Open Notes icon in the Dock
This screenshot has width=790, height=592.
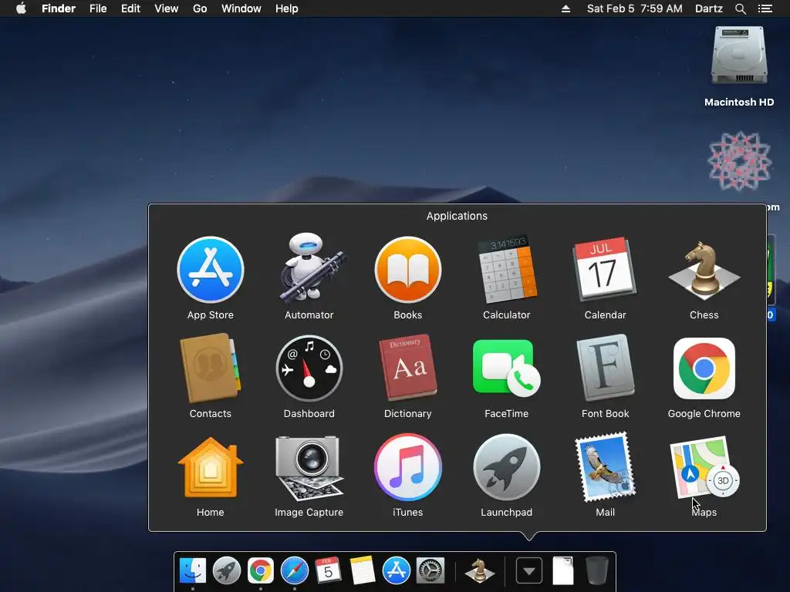point(363,570)
